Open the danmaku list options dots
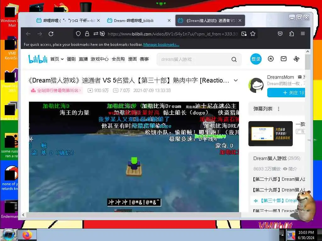Image resolution: width=322 pixels, height=241 pixels. point(279,109)
